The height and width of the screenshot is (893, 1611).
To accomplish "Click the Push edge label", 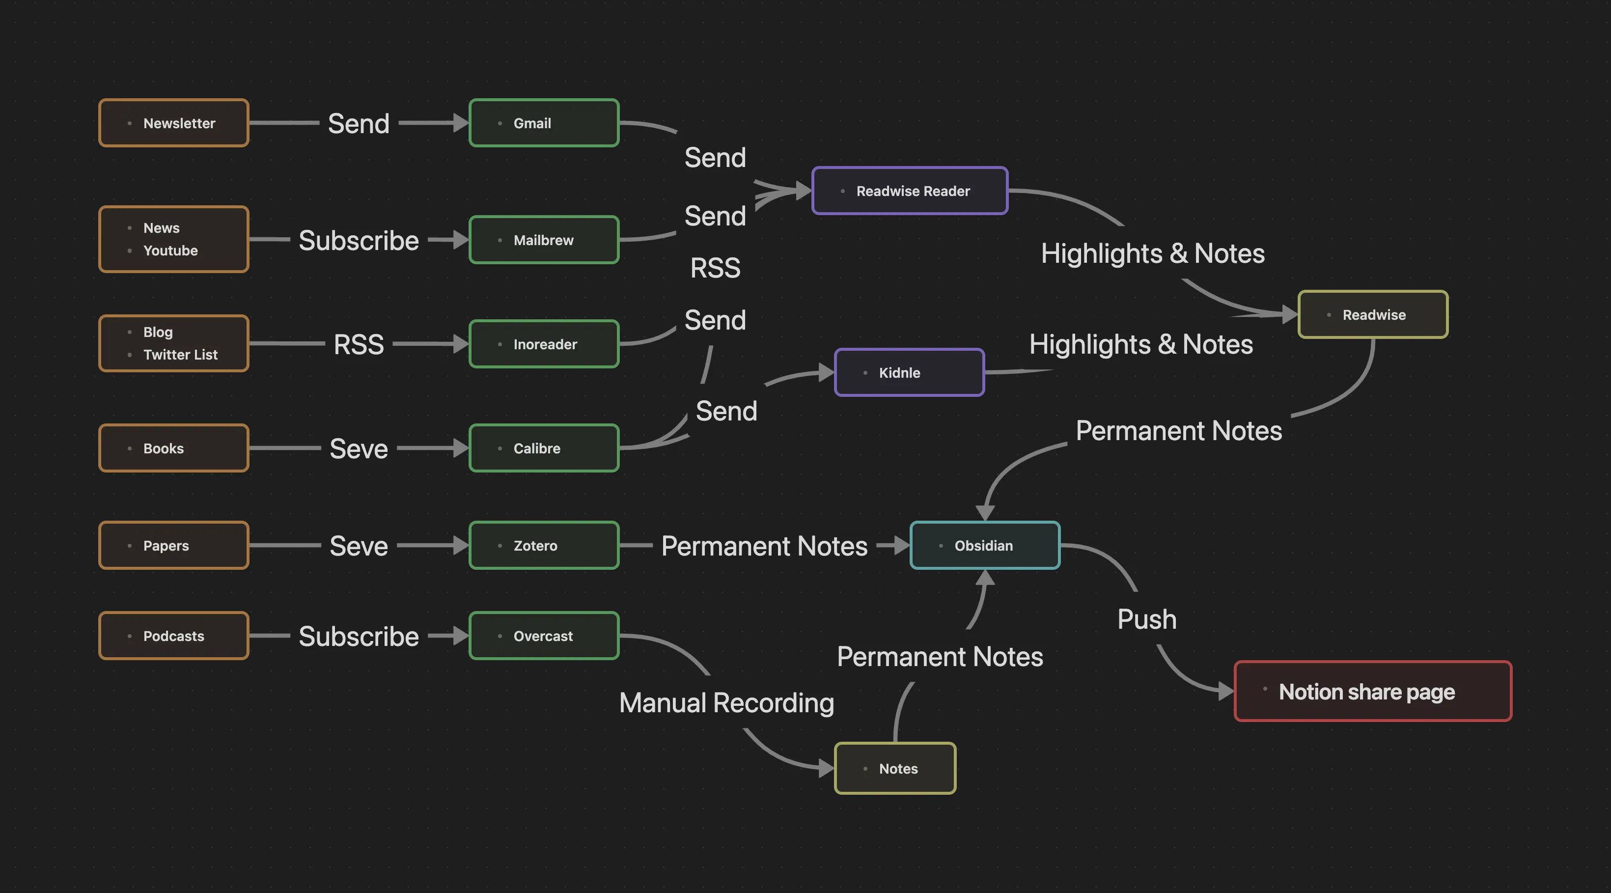I will (x=1147, y=620).
